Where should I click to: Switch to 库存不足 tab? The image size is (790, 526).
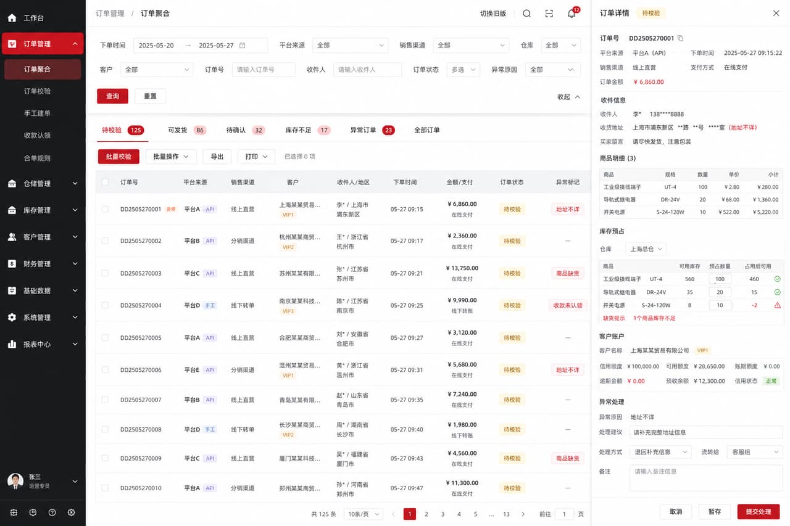tap(308, 130)
